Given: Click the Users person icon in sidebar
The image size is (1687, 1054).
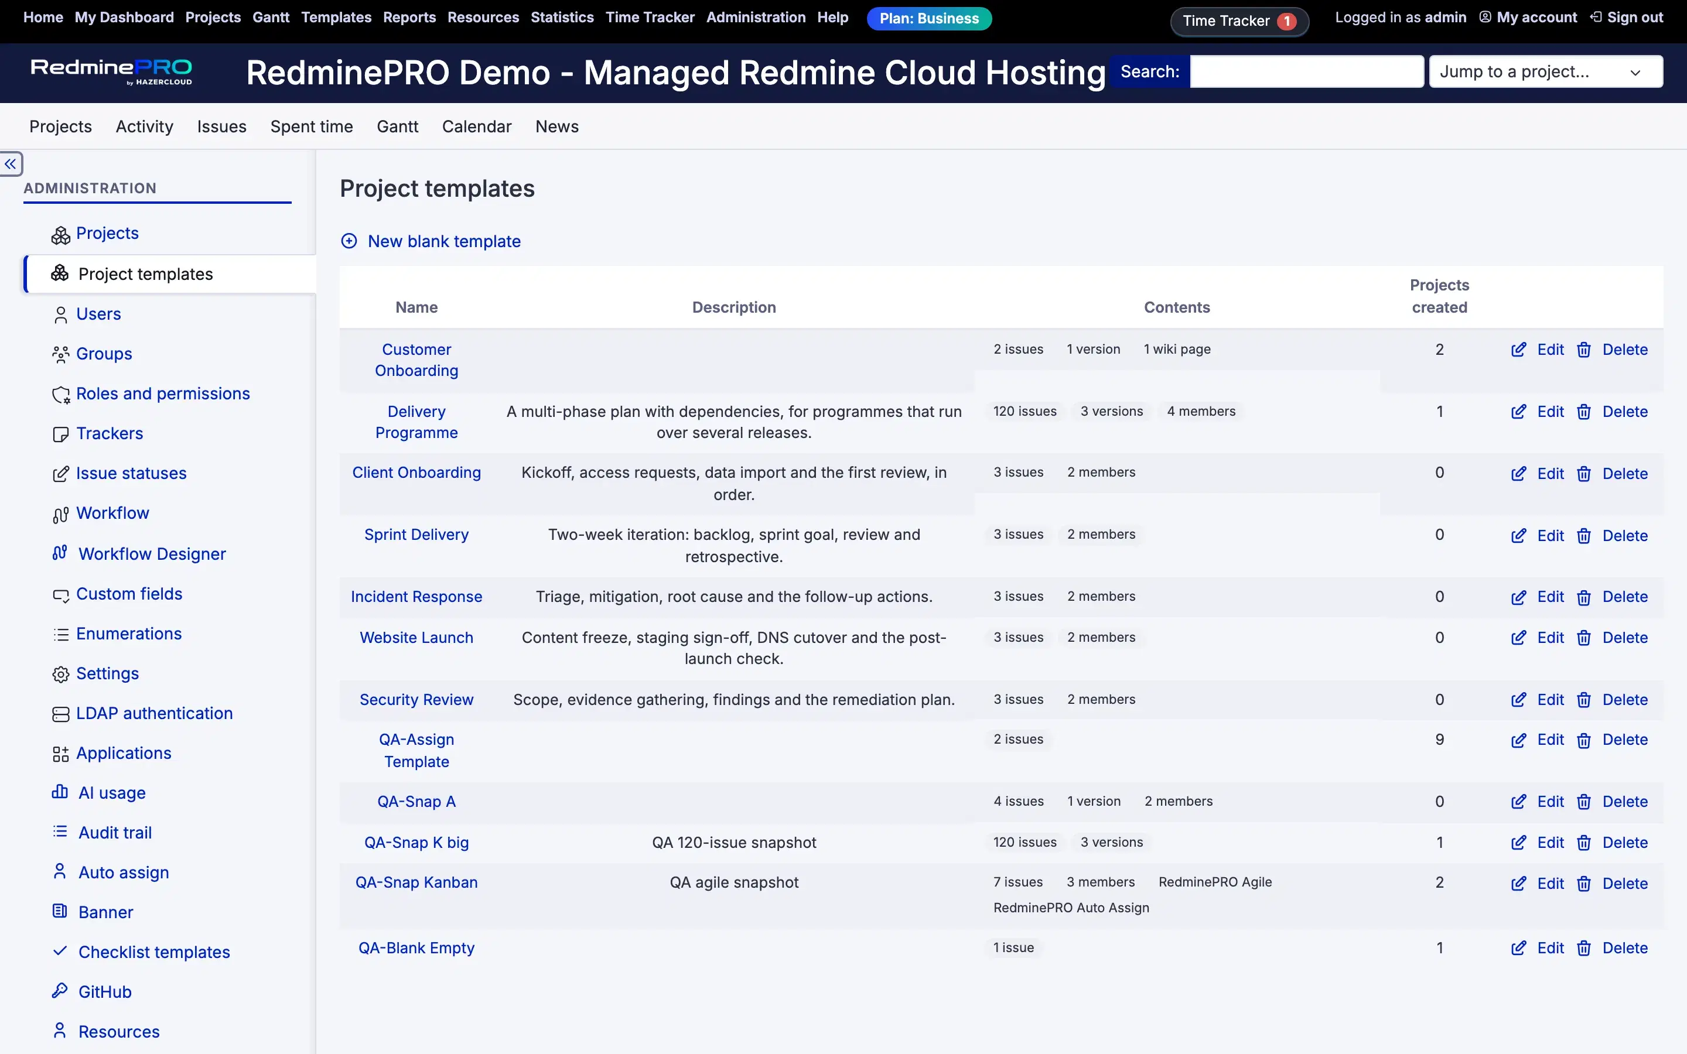Looking at the screenshot, I should (61, 315).
